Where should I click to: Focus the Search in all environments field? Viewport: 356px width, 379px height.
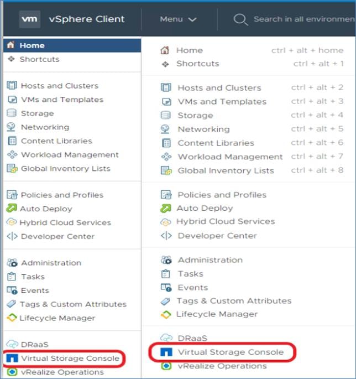pos(304,19)
